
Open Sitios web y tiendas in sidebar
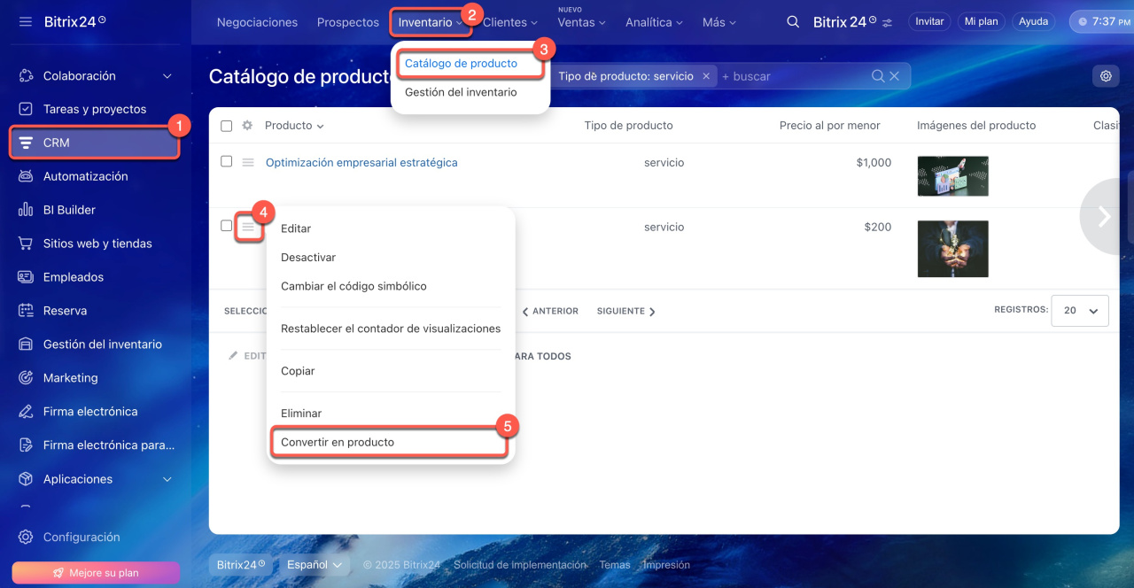[97, 244]
